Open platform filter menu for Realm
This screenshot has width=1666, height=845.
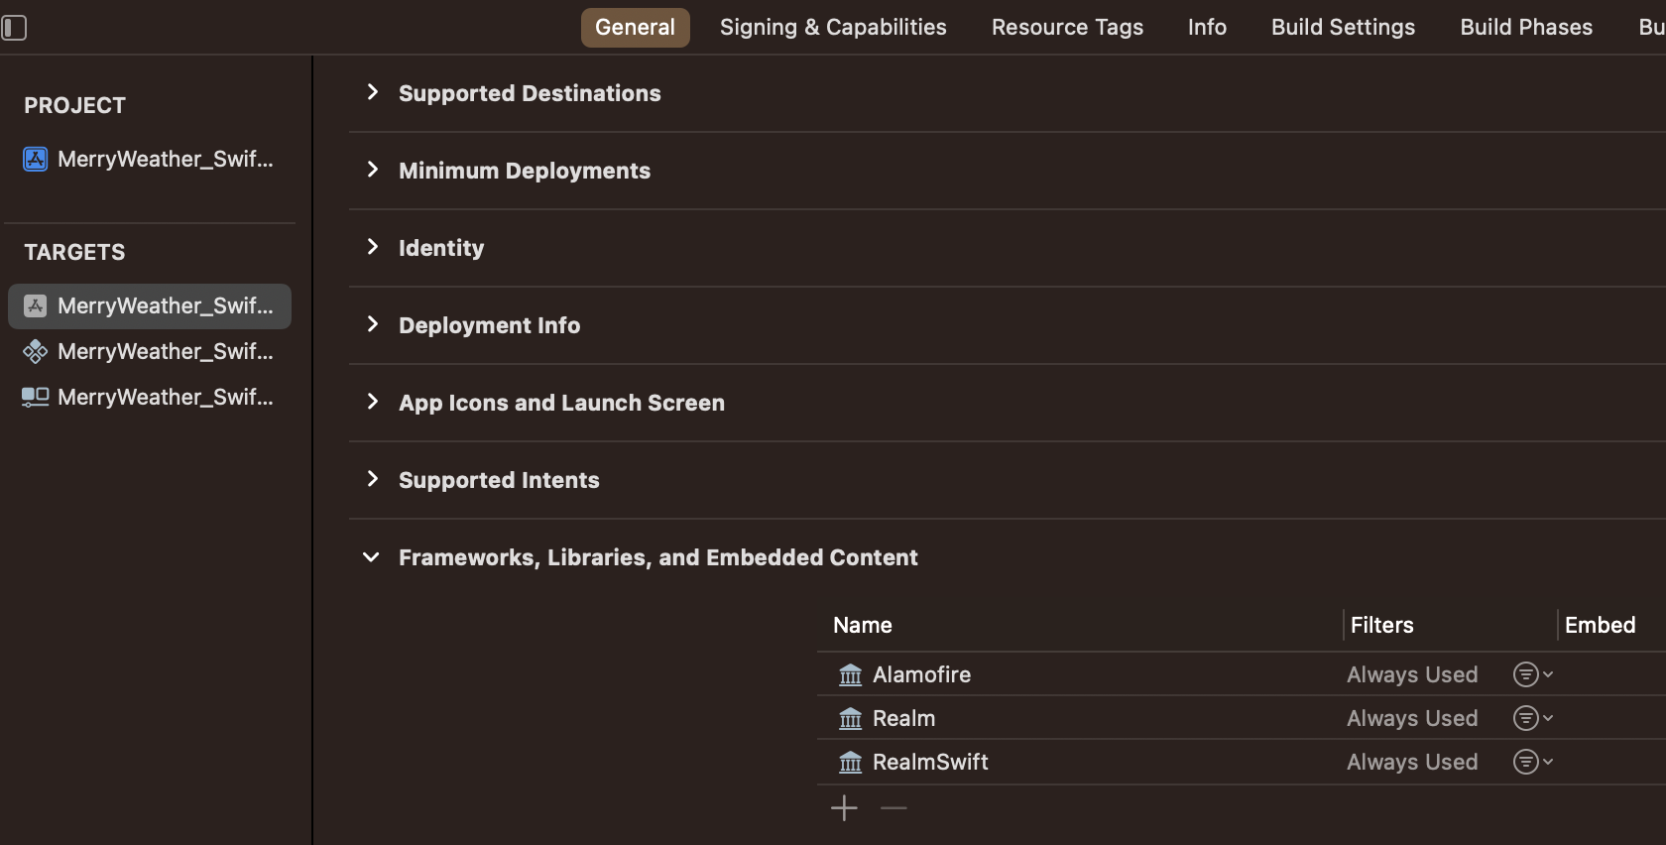1532,718
